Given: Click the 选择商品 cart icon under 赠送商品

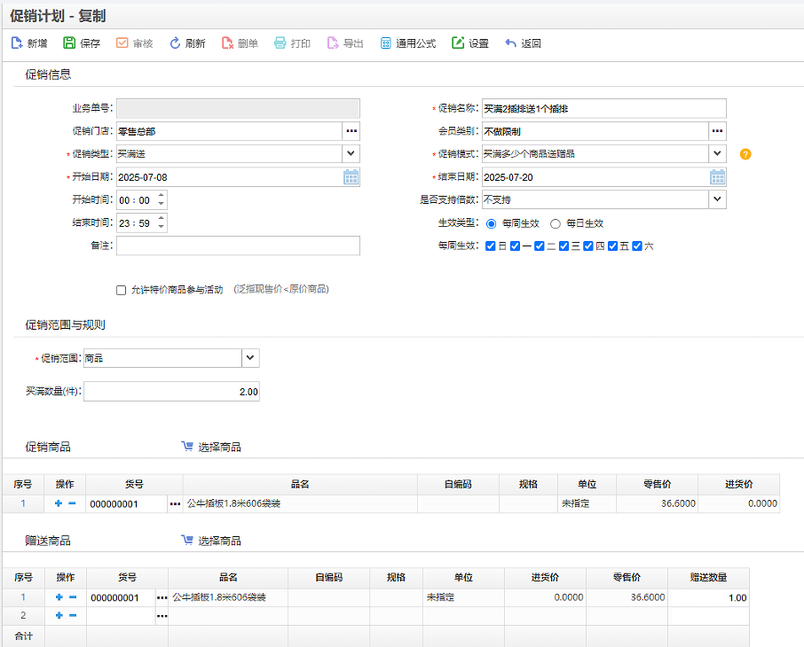Looking at the screenshot, I should (187, 541).
